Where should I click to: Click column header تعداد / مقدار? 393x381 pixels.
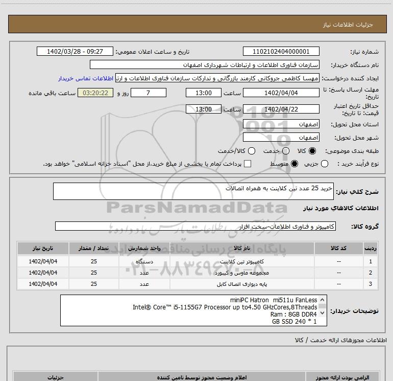click(94, 249)
